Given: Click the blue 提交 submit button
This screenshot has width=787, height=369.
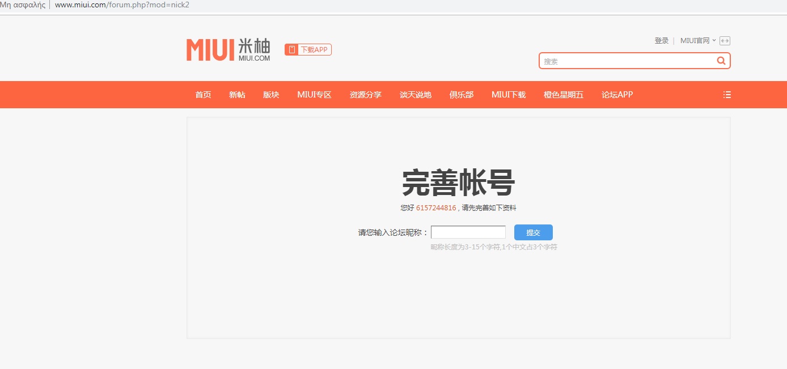Looking at the screenshot, I should pos(533,232).
